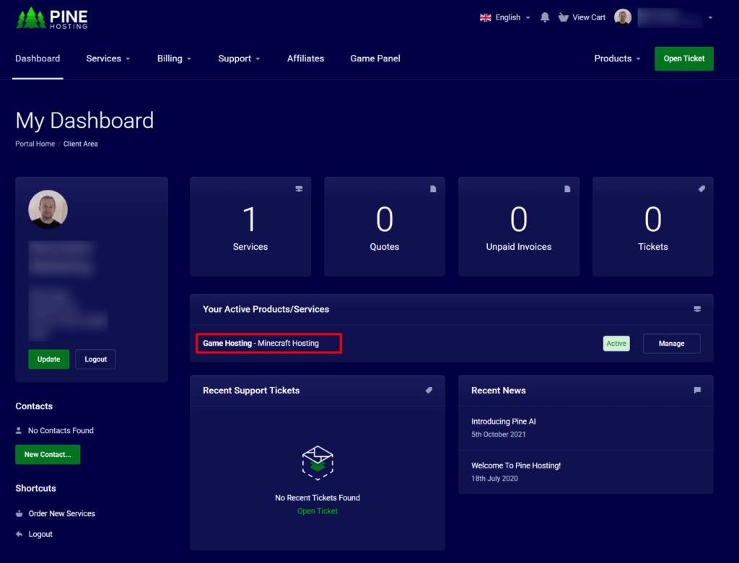
Task: Click the empty inbox illustration under Recent Support Tickets
Action: point(318,463)
